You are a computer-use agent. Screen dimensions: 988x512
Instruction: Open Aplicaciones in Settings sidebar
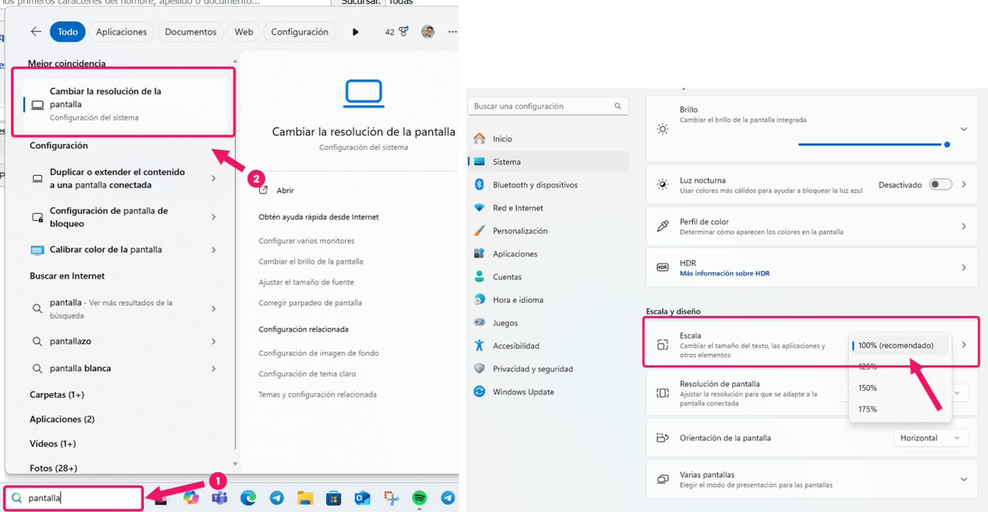(x=548, y=254)
